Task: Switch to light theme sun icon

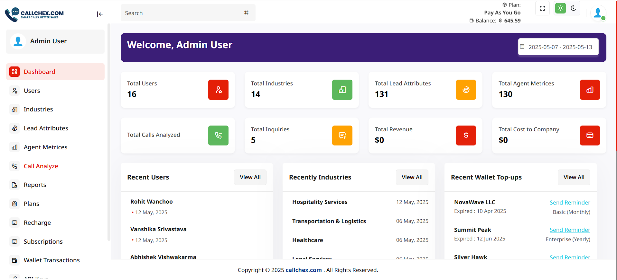Action: click(x=560, y=8)
